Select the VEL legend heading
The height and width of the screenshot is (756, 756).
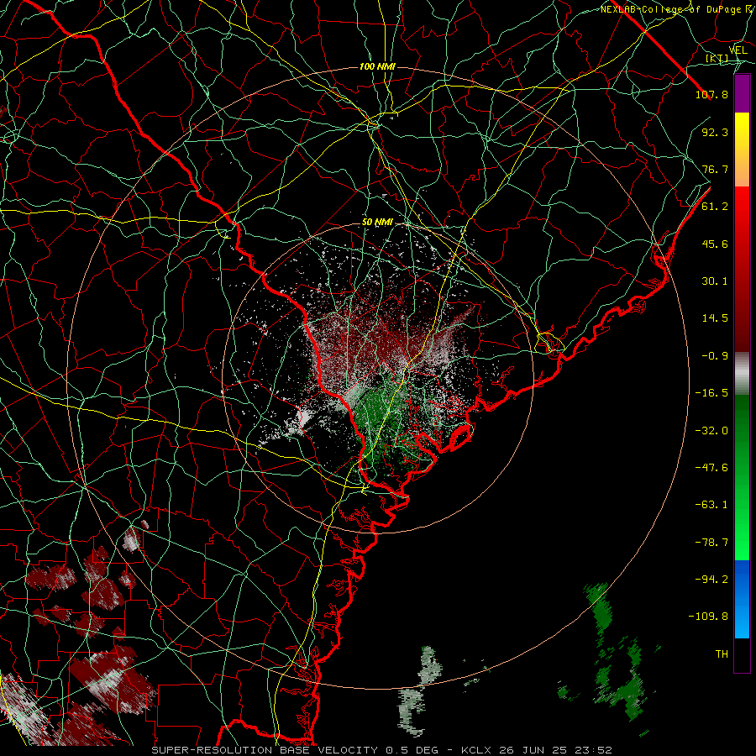tap(738, 50)
